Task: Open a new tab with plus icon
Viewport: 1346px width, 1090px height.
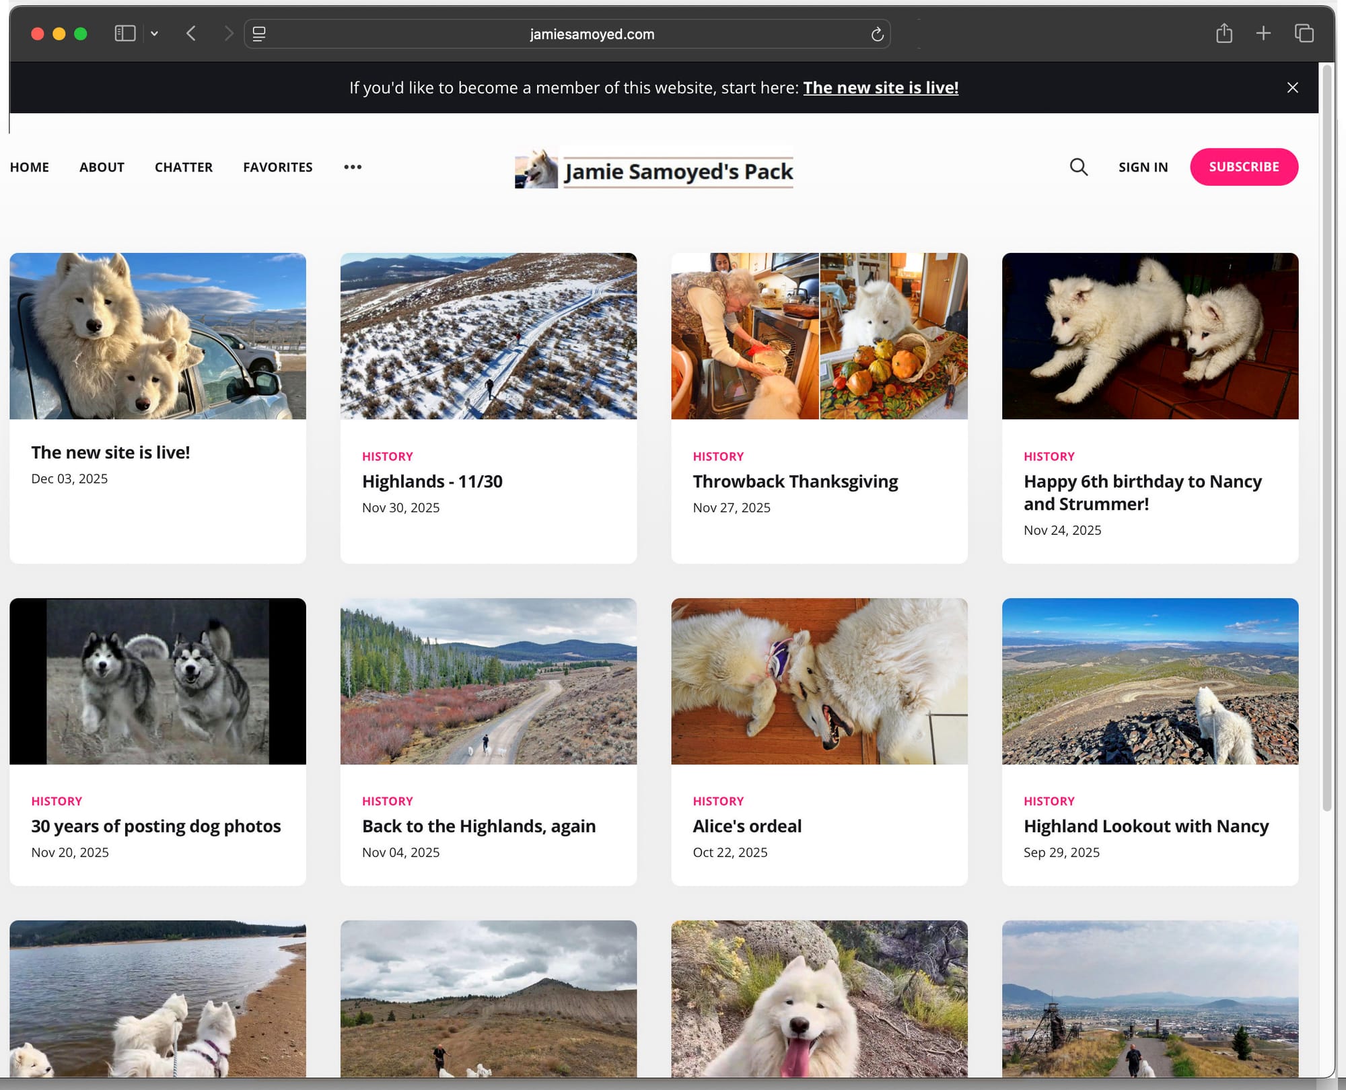Action: pyautogui.click(x=1263, y=33)
